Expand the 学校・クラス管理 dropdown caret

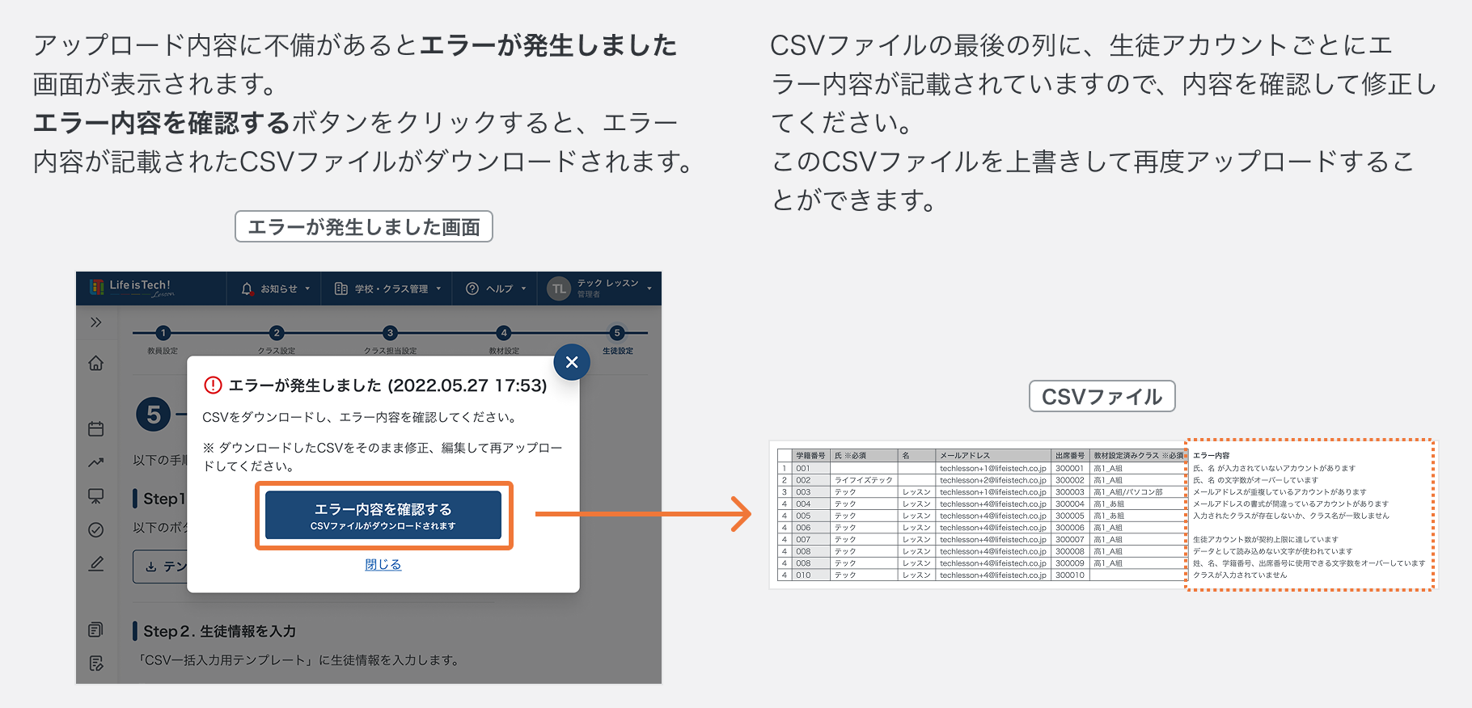(x=438, y=289)
